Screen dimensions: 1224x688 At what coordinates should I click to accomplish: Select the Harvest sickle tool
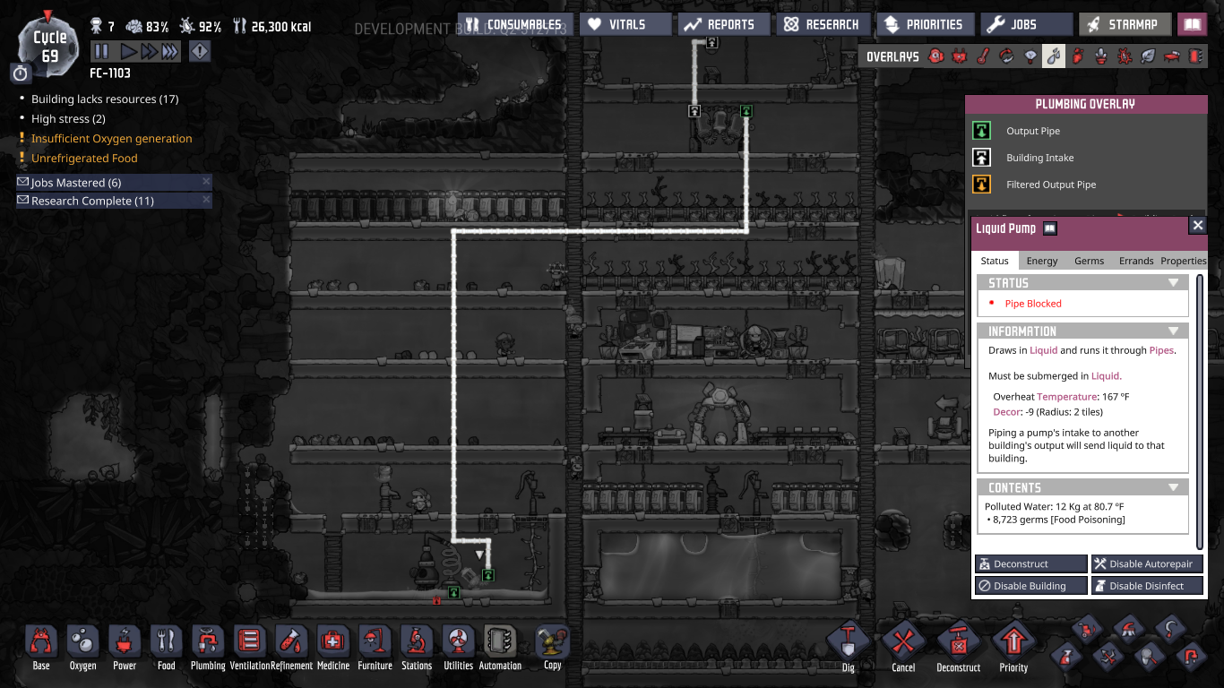(1171, 630)
